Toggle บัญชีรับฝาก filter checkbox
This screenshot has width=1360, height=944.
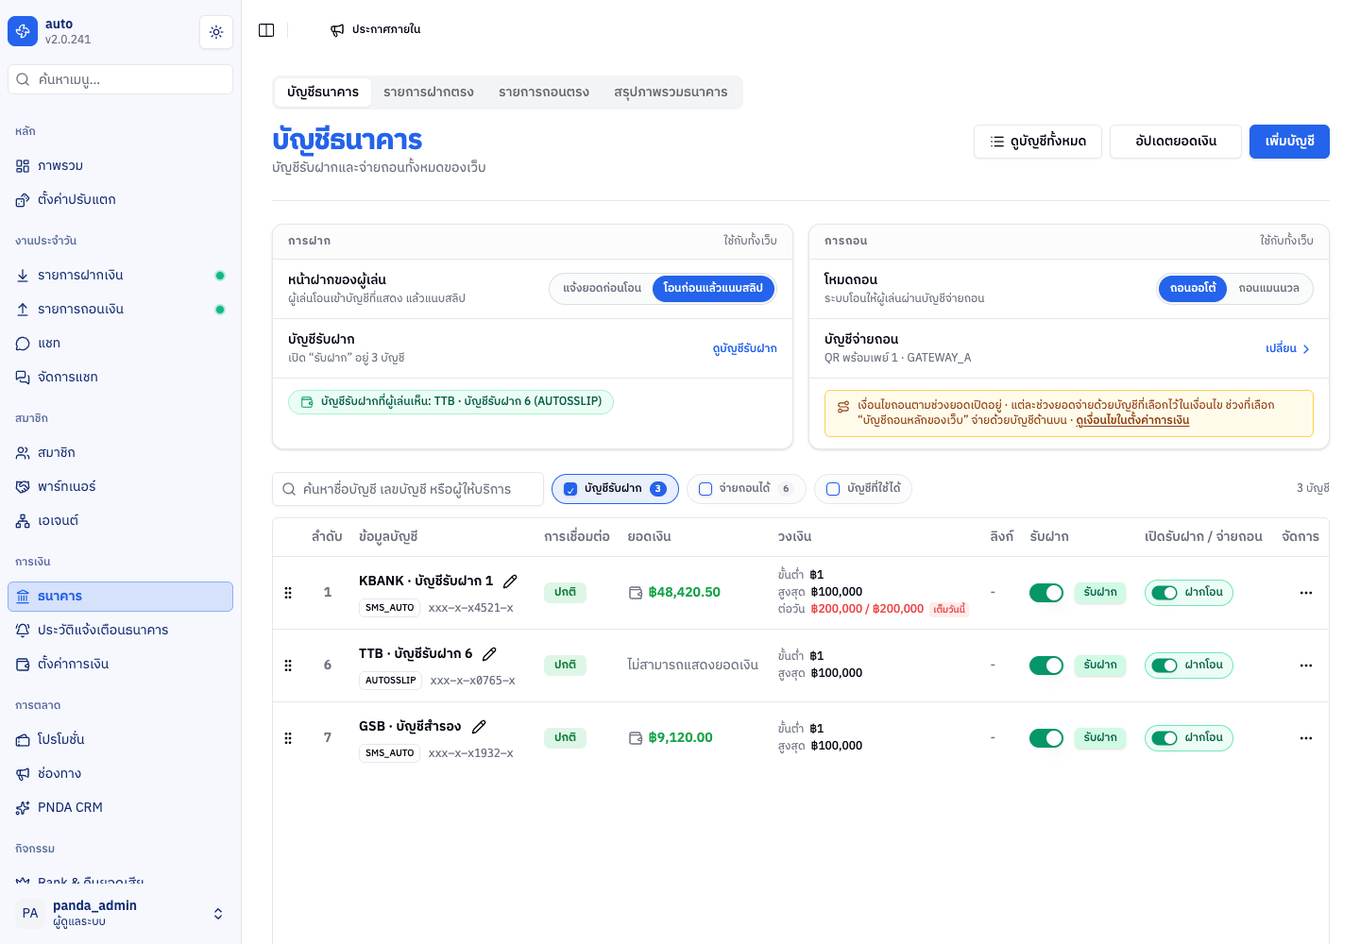tap(570, 489)
